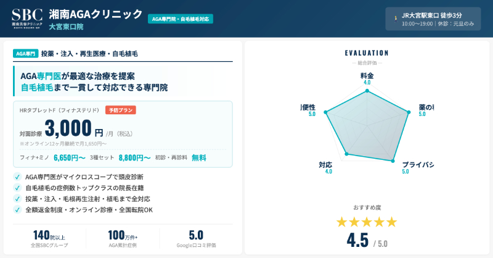Click the AGA専門 teal tag
The height and width of the screenshot is (258, 493).
25,54
